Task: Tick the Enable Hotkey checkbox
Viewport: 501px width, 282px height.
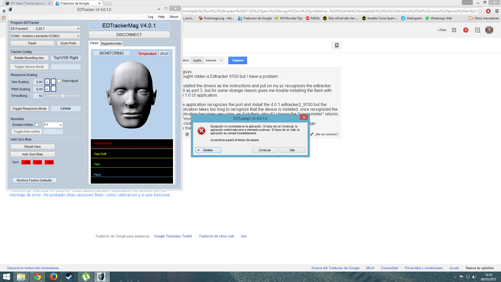Action: point(37,125)
